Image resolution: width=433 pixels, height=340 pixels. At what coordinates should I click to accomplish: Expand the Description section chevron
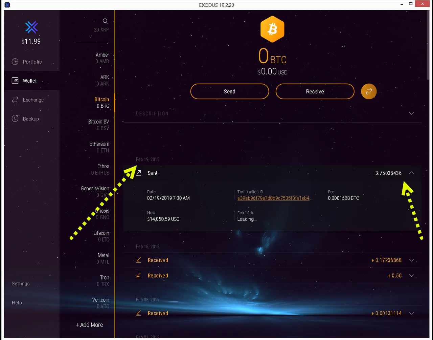pyautogui.click(x=411, y=113)
